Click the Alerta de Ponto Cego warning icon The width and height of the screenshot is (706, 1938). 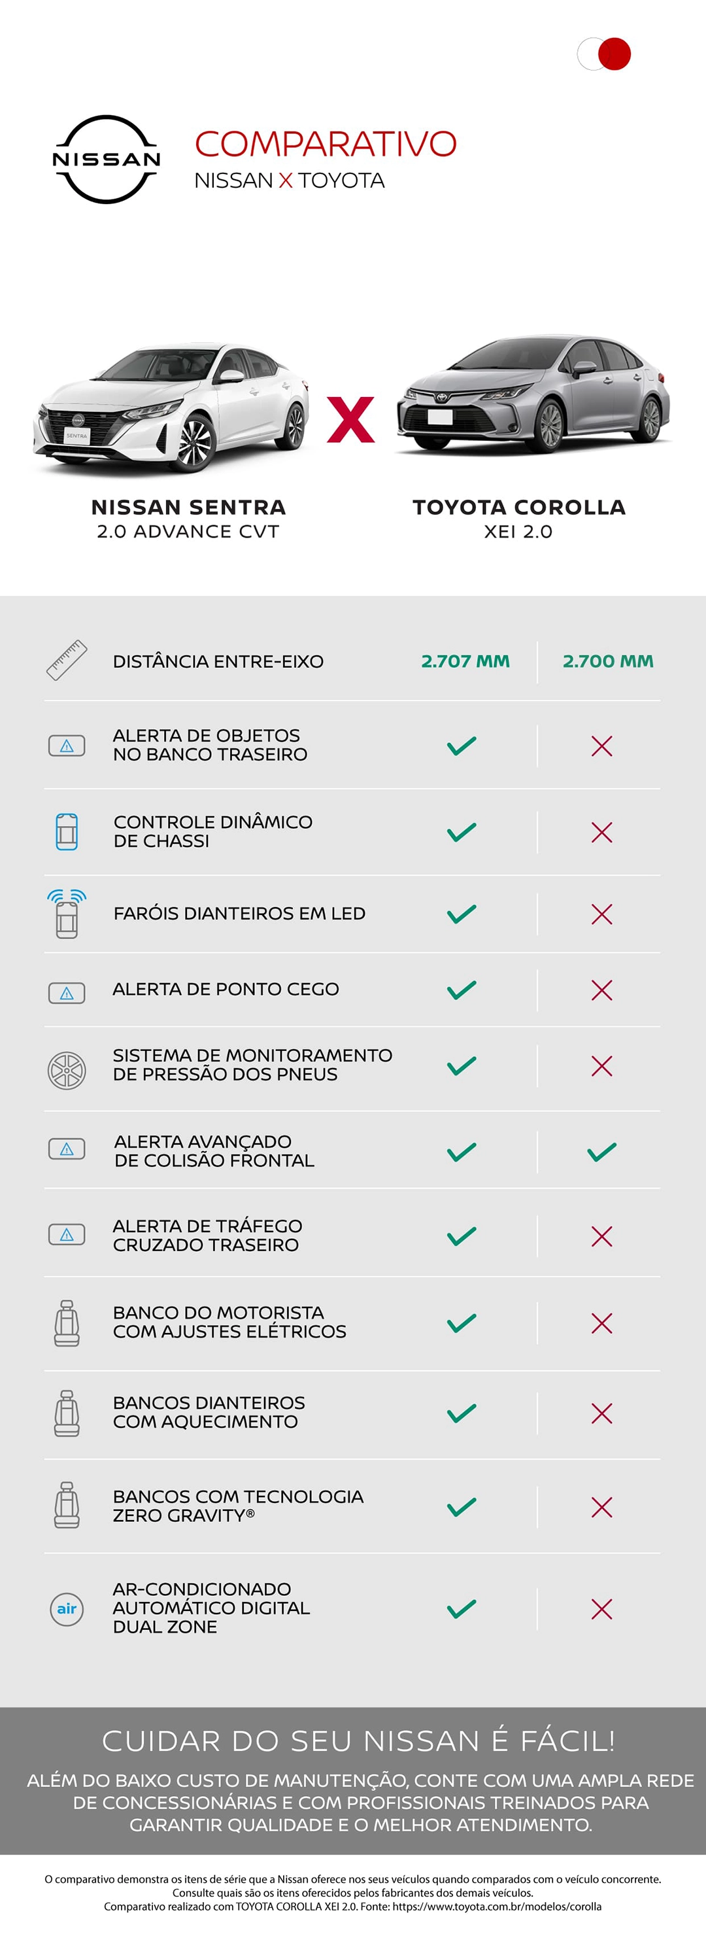[x=67, y=993]
